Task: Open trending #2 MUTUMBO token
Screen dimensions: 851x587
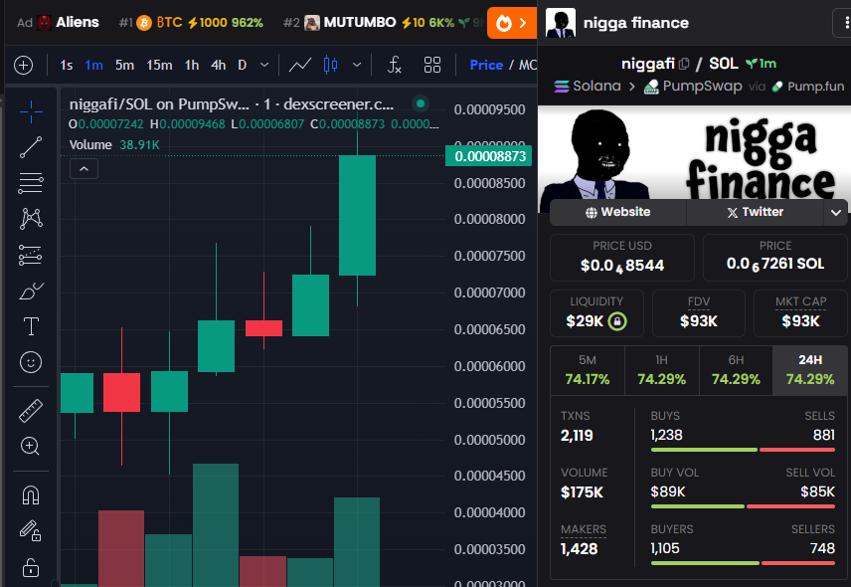Action: (383, 22)
